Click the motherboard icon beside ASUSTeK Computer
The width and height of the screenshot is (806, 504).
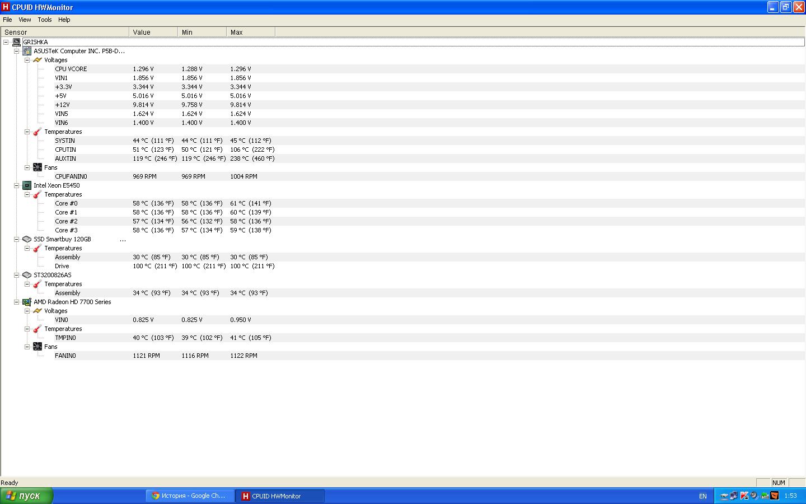point(27,51)
